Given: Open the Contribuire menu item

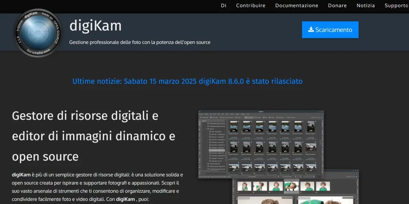Looking at the screenshot, I should point(251,6).
